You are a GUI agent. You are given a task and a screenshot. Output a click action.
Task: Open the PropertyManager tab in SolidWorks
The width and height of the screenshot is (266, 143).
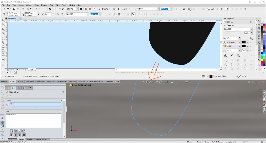[13, 88]
